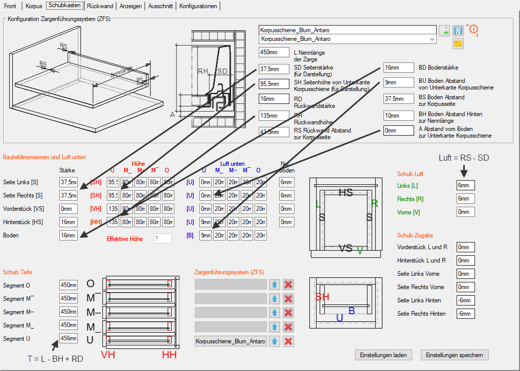
Task: Click blue up arrow beside Korpusschiene_Blum_Antaro slot
Action: pos(274,341)
